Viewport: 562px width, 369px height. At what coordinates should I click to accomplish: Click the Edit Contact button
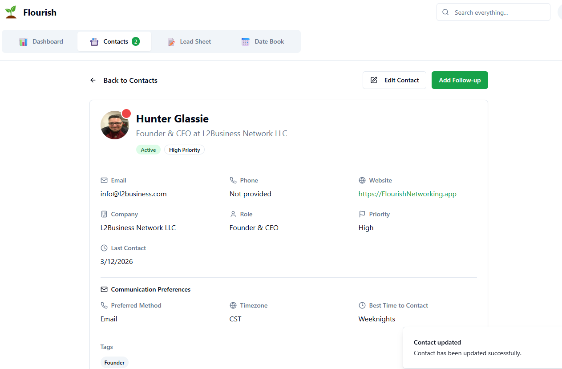(x=394, y=80)
